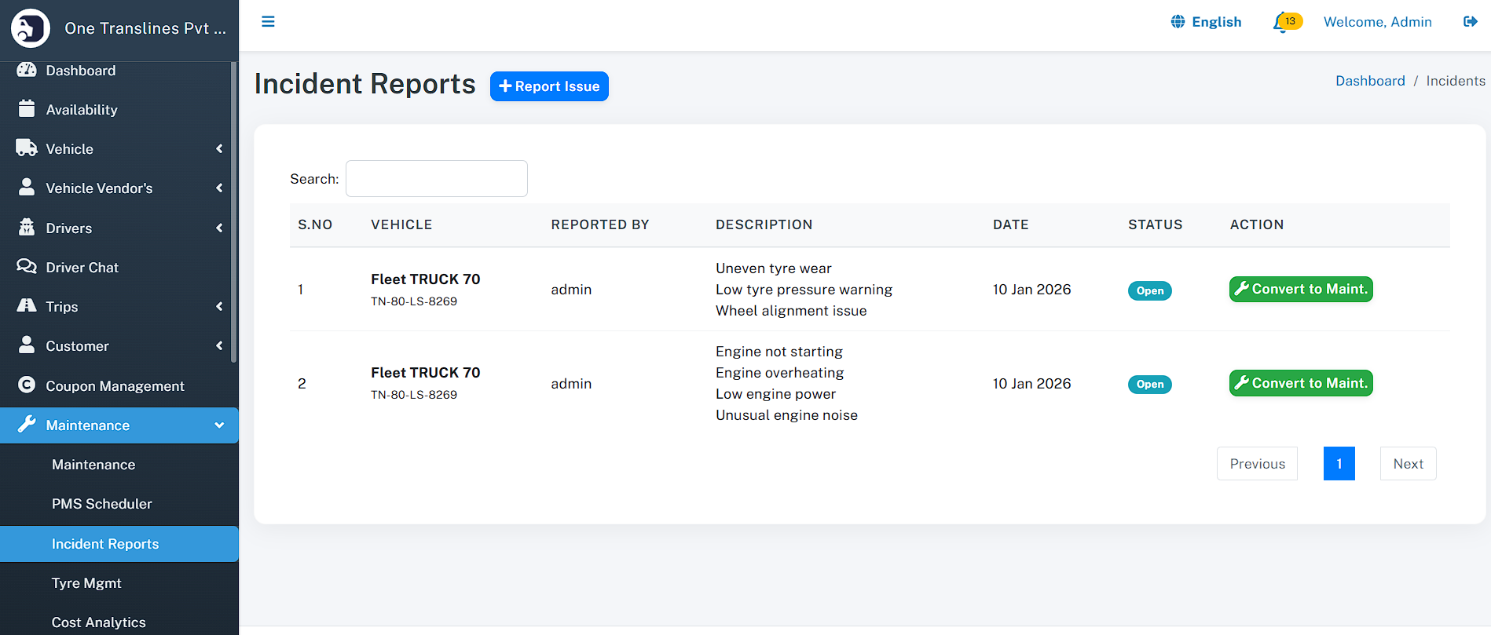The image size is (1491, 635).
Task: Convert the tyre wear incident to maintenance
Action: [1300, 290]
